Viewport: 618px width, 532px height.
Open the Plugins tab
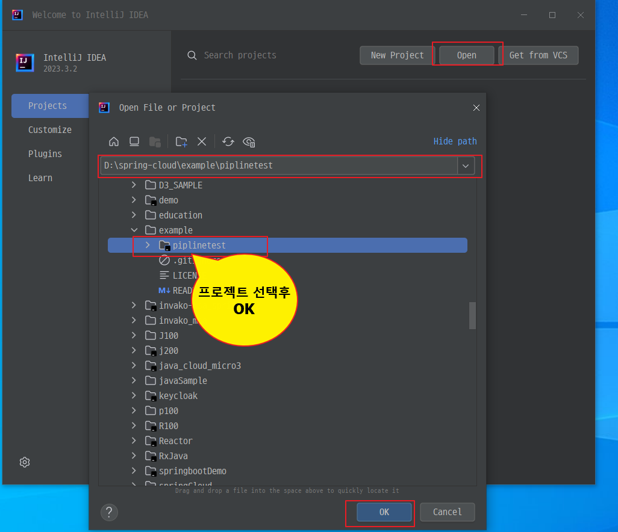(x=45, y=154)
